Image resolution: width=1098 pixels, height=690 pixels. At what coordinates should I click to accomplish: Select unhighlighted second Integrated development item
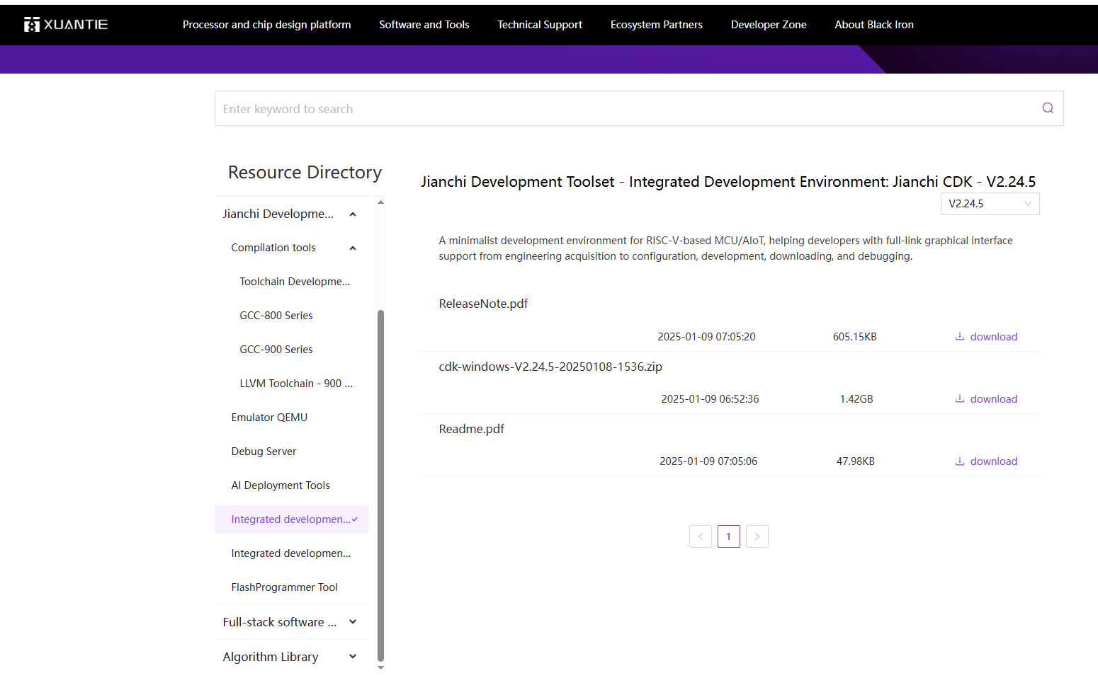[x=291, y=553]
